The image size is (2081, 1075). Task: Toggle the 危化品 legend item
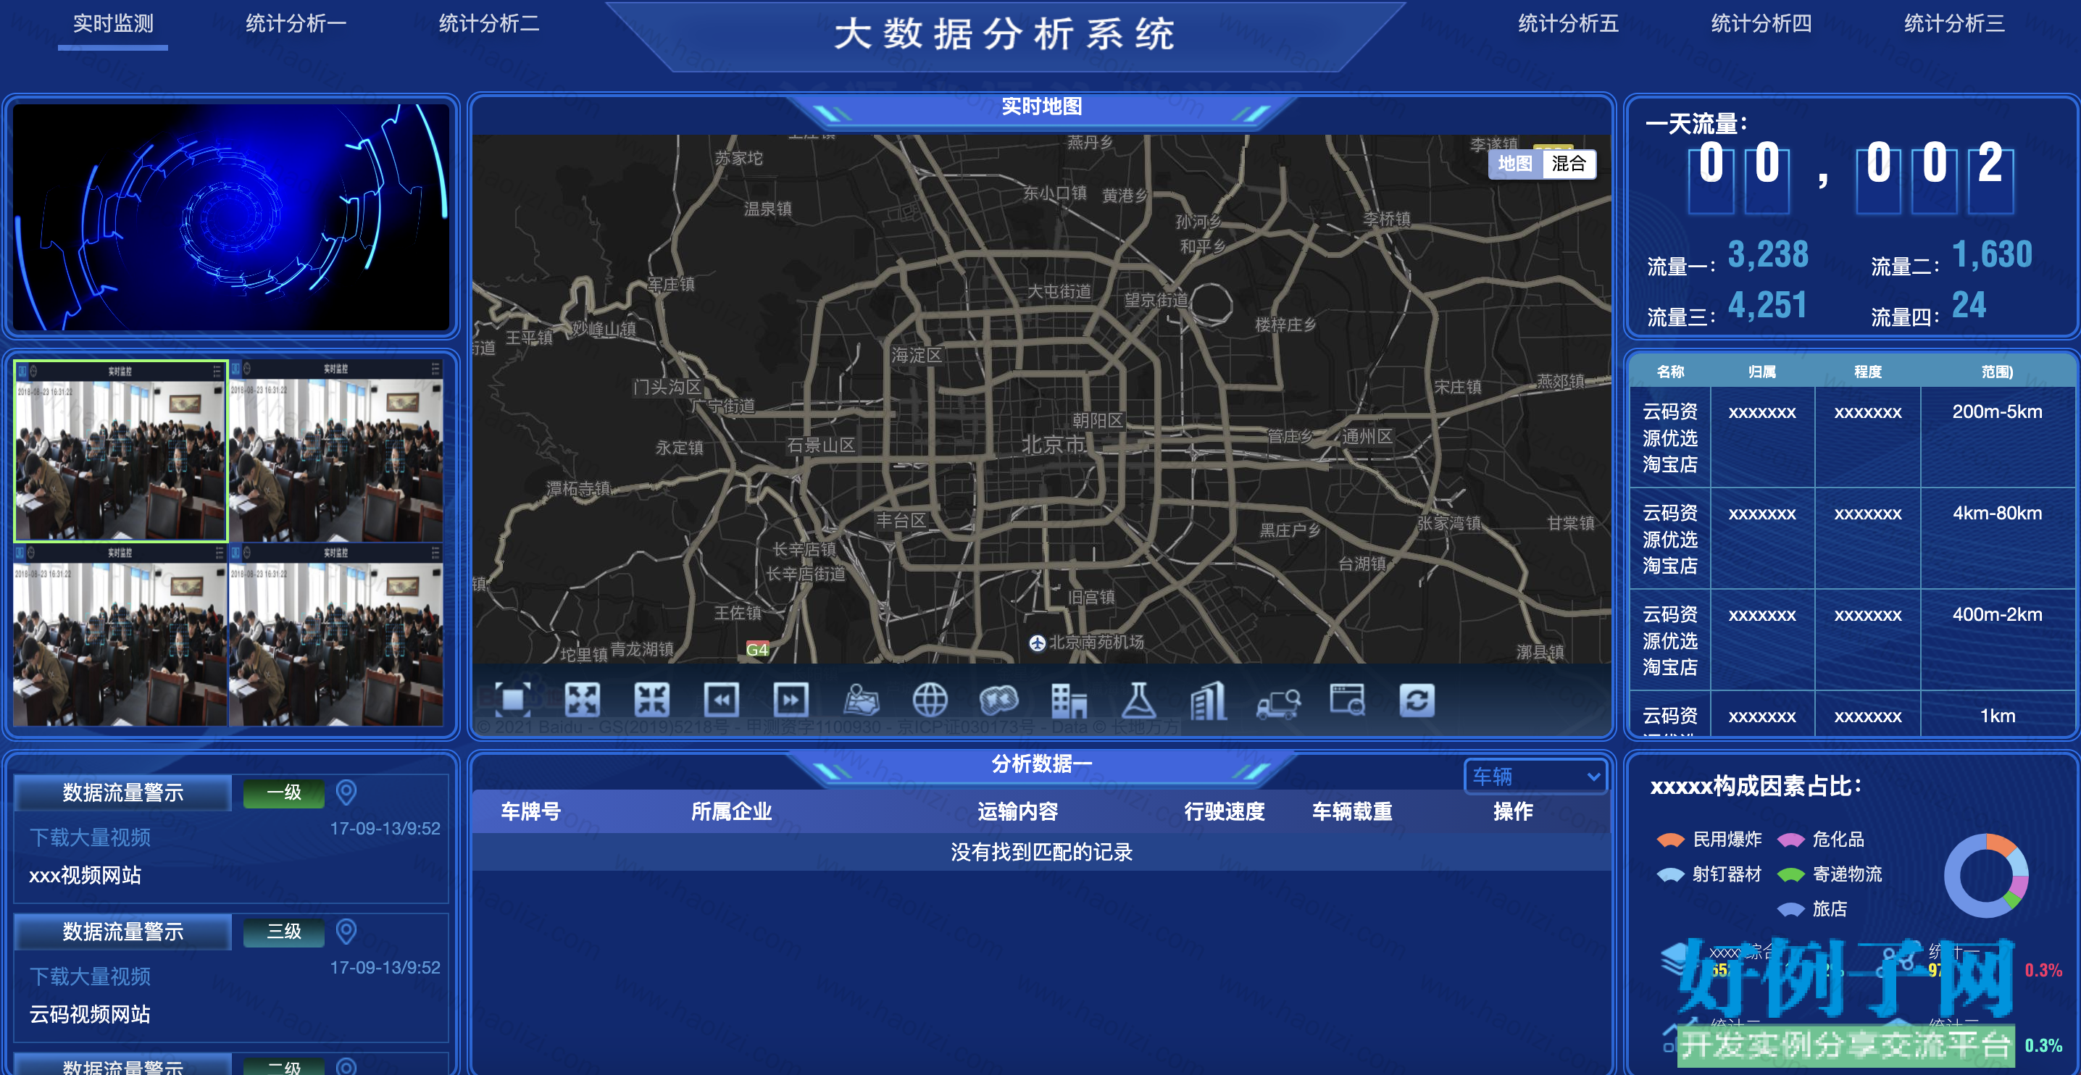[1821, 839]
